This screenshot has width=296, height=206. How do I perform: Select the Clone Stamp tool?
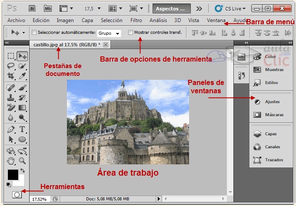[11, 98]
